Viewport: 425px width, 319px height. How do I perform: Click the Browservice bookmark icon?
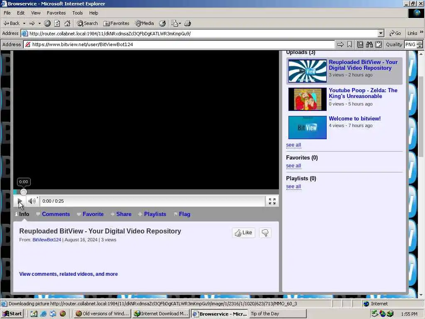coord(349,44)
